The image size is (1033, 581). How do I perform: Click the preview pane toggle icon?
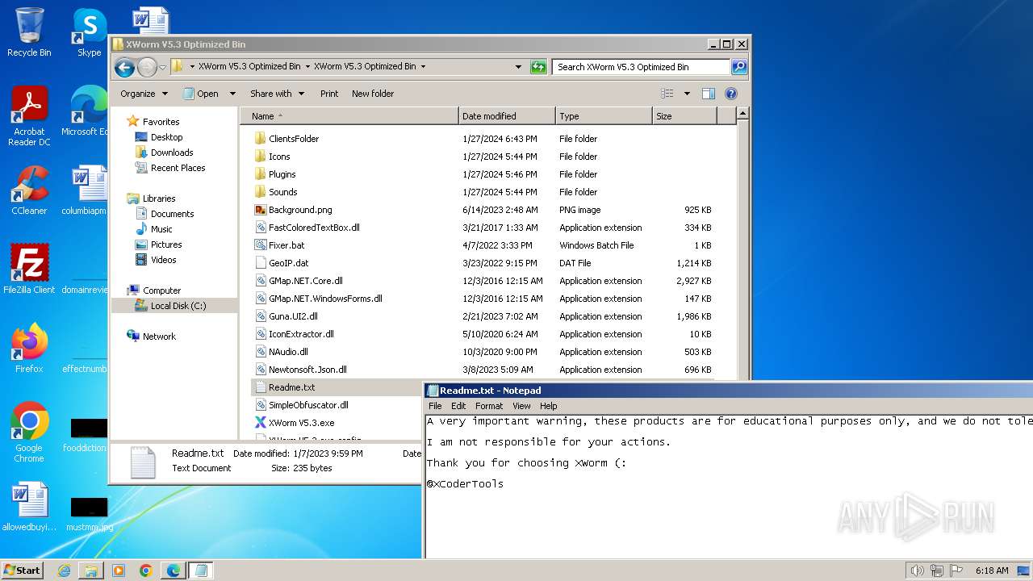[708, 94]
